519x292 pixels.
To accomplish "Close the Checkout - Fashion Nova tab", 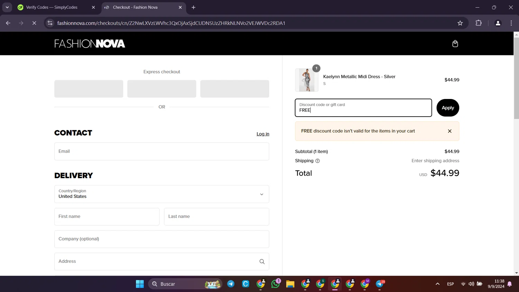I will pyautogui.click(x=180, y=7).
